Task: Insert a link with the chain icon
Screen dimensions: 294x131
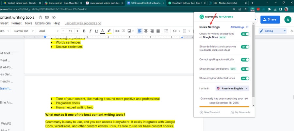Action: 117,31
